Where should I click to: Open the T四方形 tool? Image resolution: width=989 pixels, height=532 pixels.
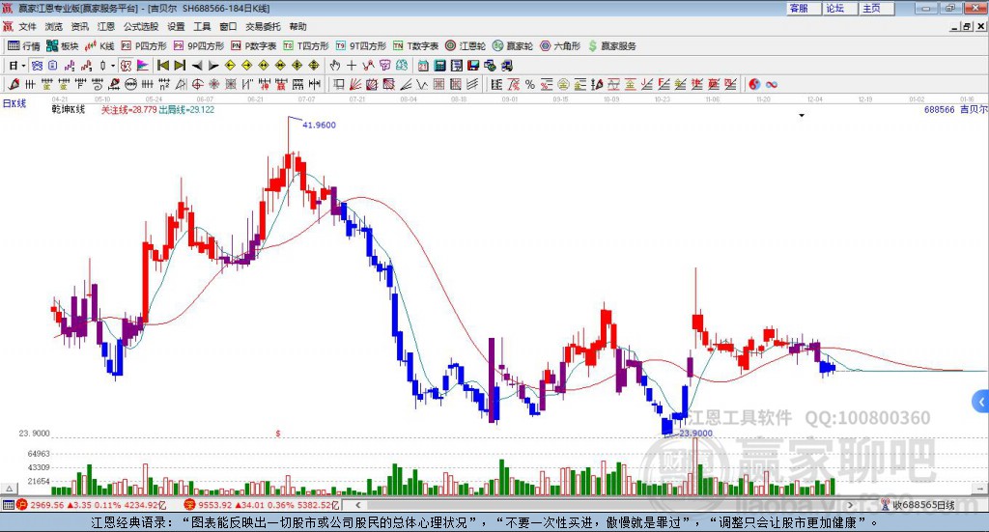point(306,46)
